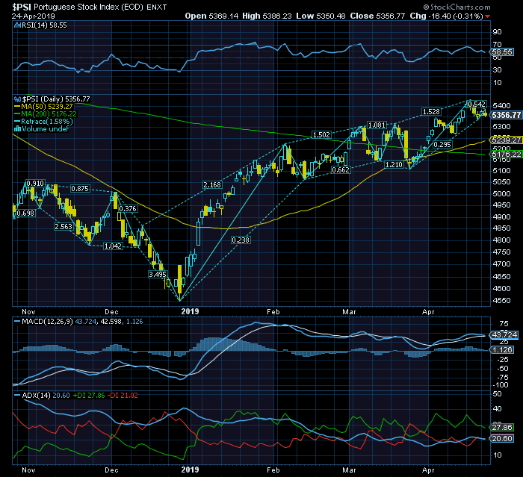This screenshot has height=477, width=523.
Task: Click the RSI(14) legend line icon
Action: click(x=16, y=25)
